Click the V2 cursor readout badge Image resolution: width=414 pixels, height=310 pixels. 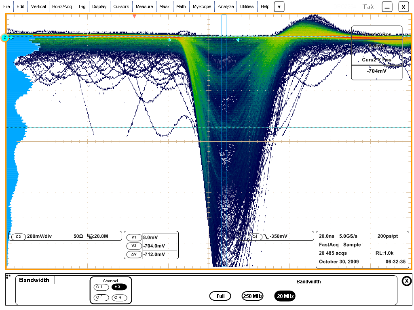tap(134, 246)
